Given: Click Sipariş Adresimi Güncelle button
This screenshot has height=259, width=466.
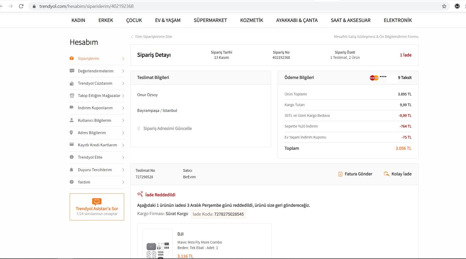Looking at the screenshot, I should click(167, 129).
